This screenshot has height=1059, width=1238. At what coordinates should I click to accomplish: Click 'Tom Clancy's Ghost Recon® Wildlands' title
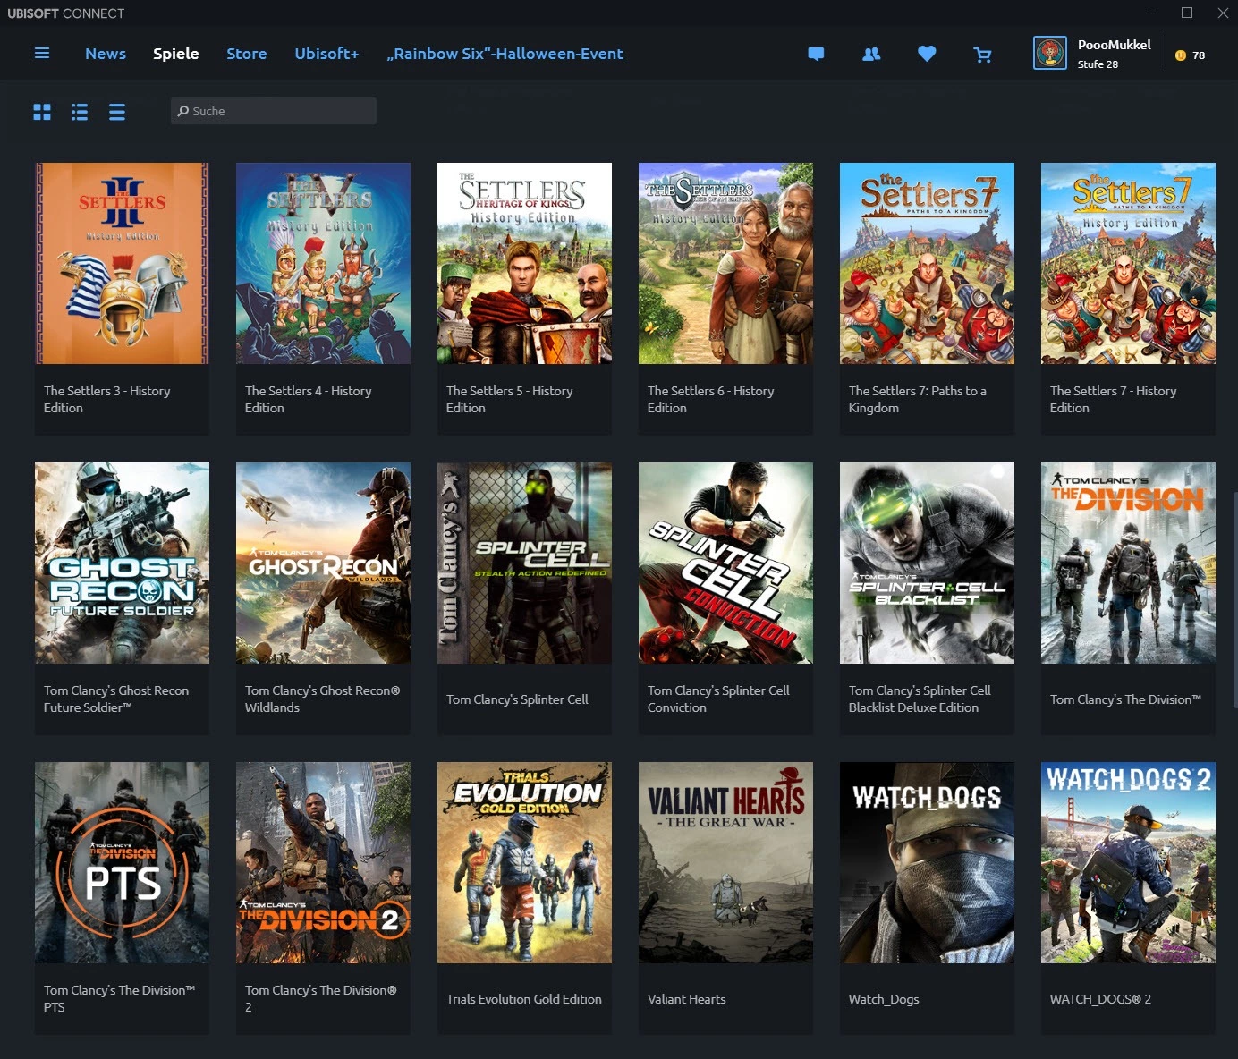tap(323, 699)
